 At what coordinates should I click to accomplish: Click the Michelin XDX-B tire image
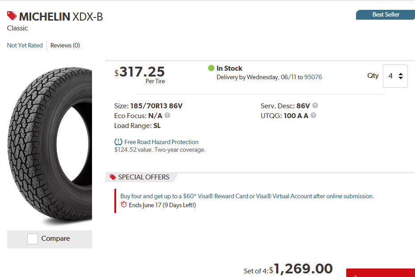pos(50,145)
